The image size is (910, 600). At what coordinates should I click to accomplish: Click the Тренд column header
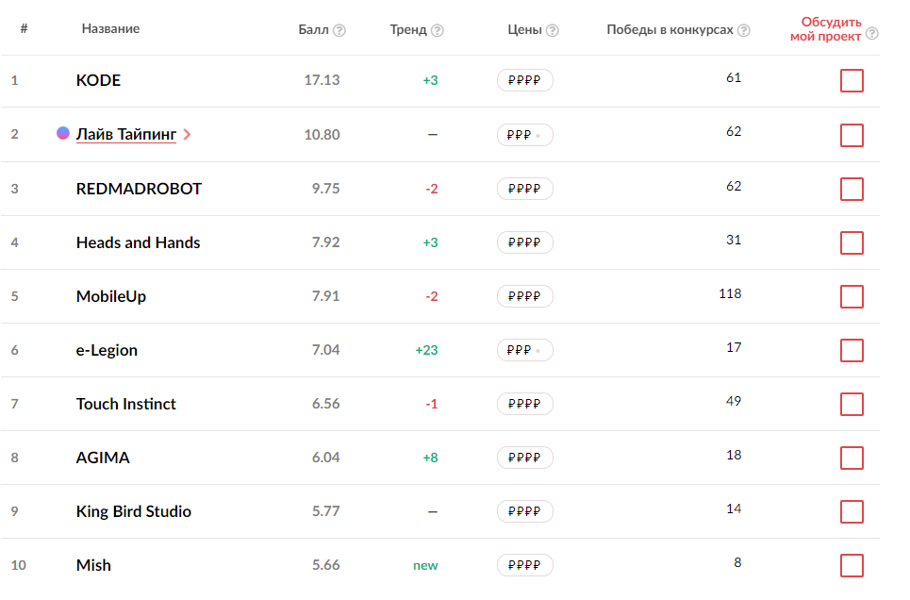pos(408,30)
